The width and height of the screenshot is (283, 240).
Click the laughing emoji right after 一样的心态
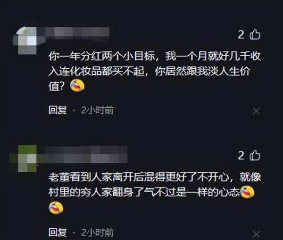pos(247,192)
